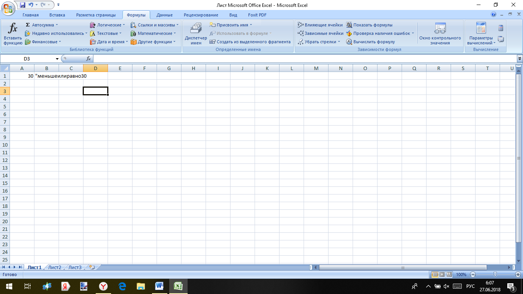Click Create from Selection (Создать из выделенного фрагмента)
This screenshot has height=294, width=523.
pyautogui.click(x=250, y=42)
